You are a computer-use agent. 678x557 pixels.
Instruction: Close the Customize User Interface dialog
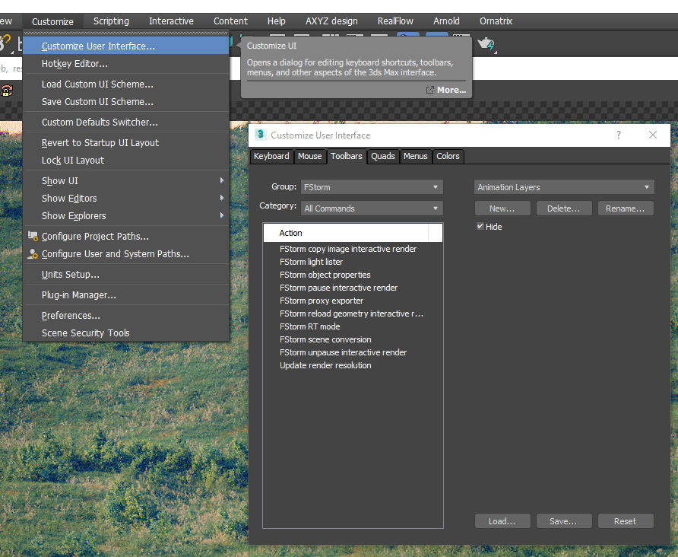652,135
